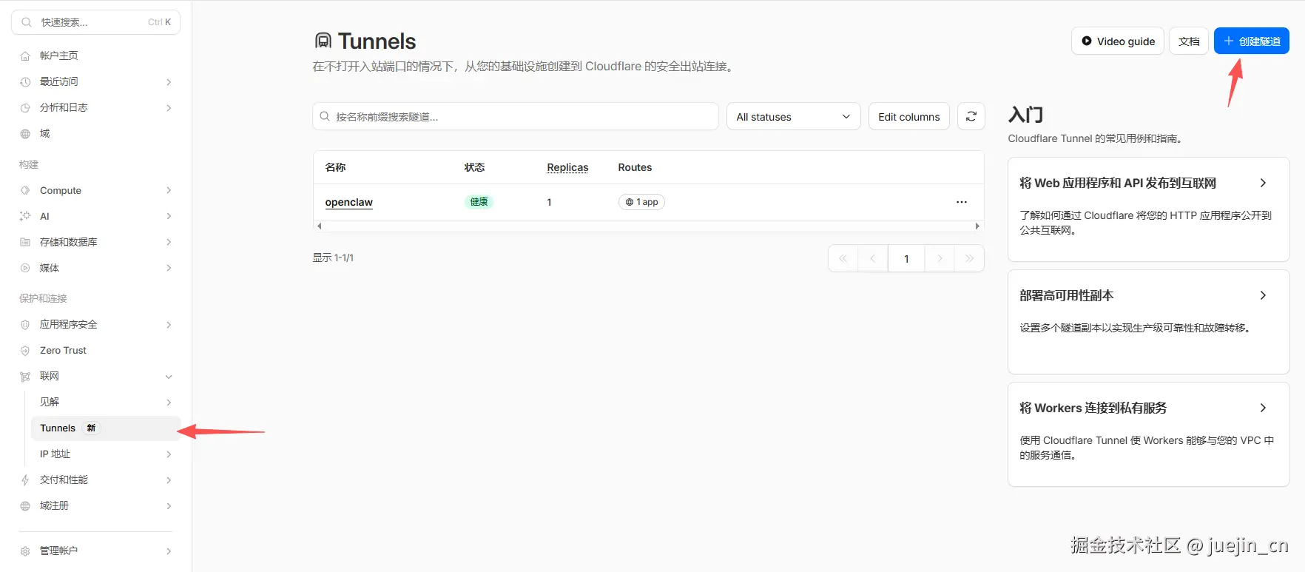Go to previous page arrow
1305x572 pixels.
point(873,258)
